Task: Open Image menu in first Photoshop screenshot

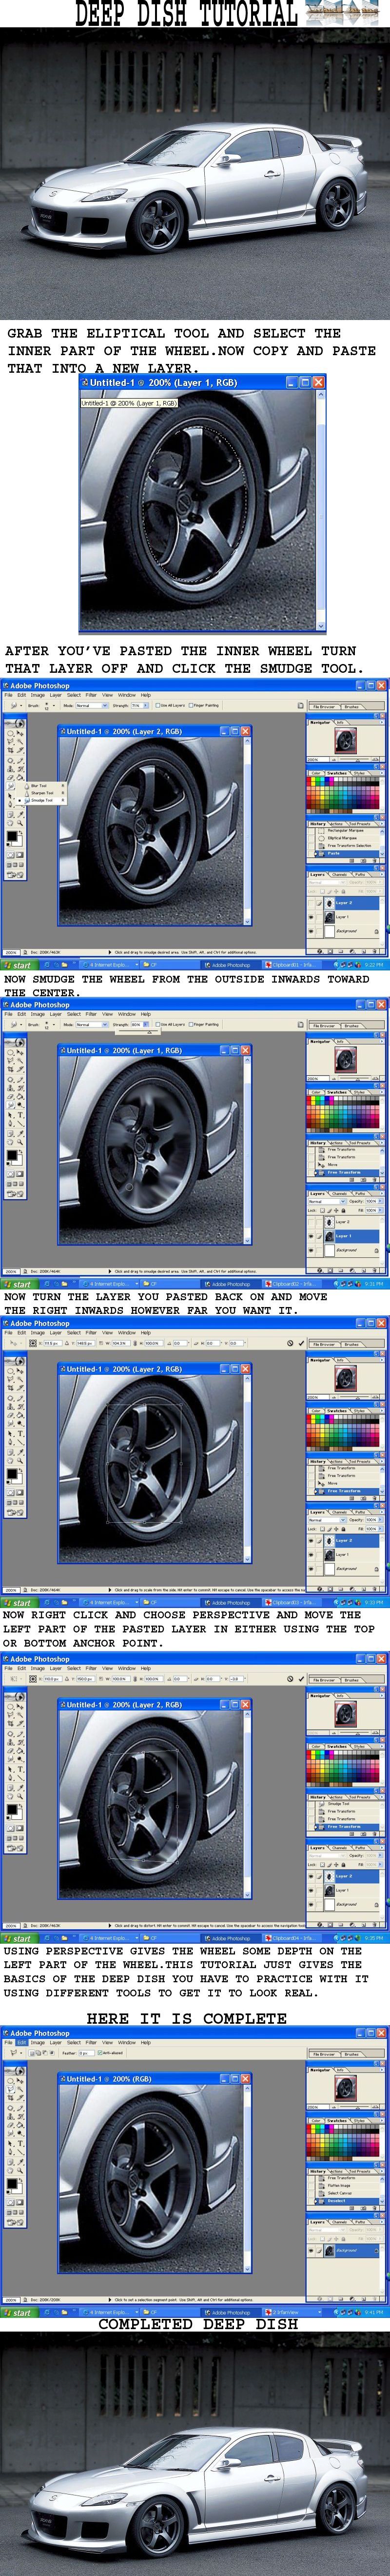Action: (x=37, y=695)
